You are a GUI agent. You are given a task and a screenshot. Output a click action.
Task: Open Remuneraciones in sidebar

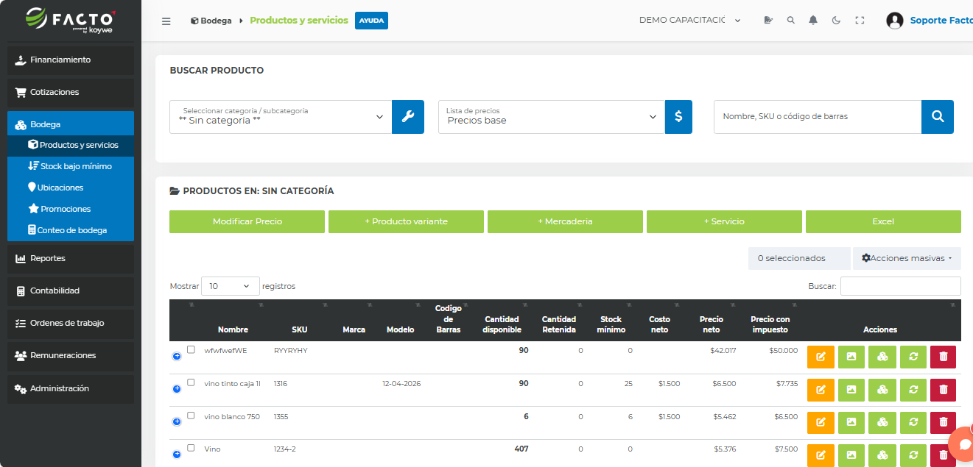[71, 356]
